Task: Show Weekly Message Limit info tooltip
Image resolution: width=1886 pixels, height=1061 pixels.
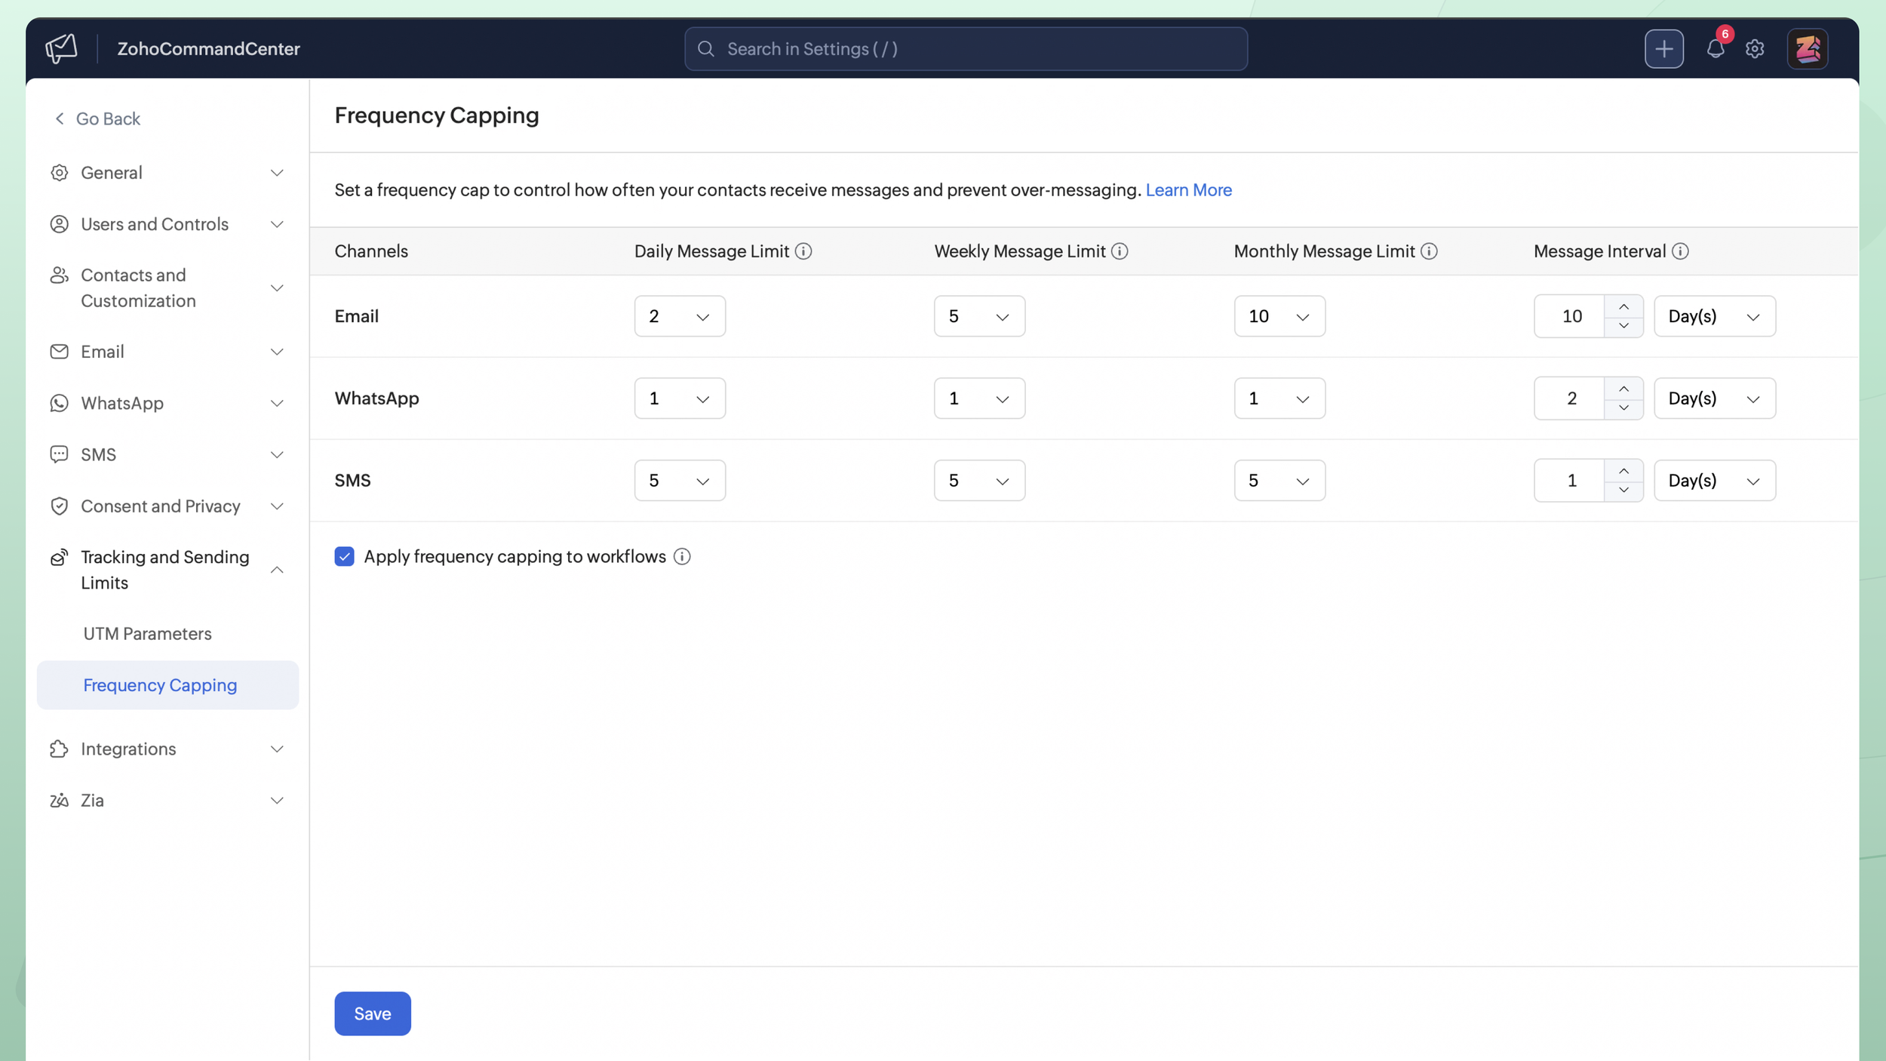Action: click(x=1120, y=251)
